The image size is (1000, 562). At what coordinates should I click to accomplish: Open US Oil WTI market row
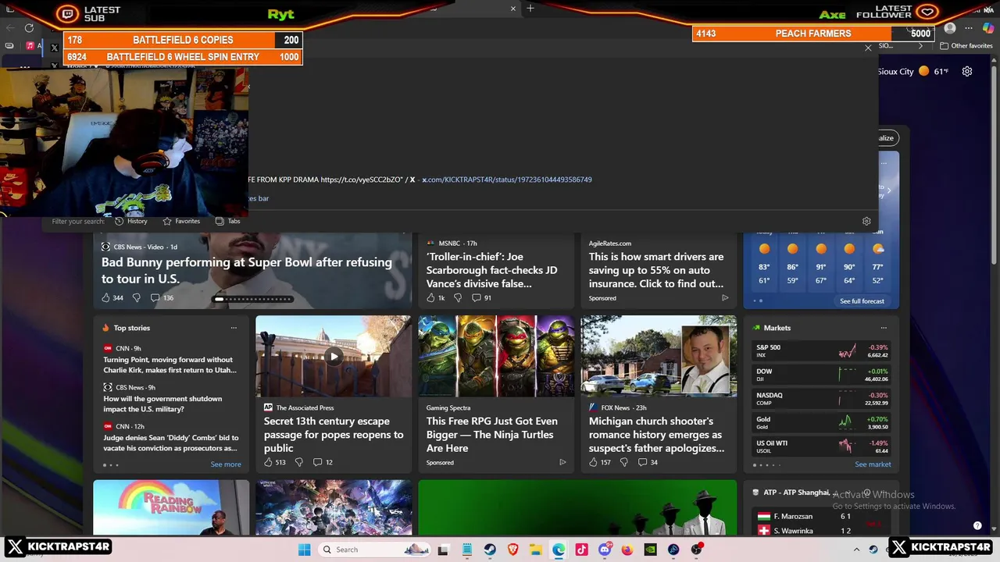[x=822, y=446]
